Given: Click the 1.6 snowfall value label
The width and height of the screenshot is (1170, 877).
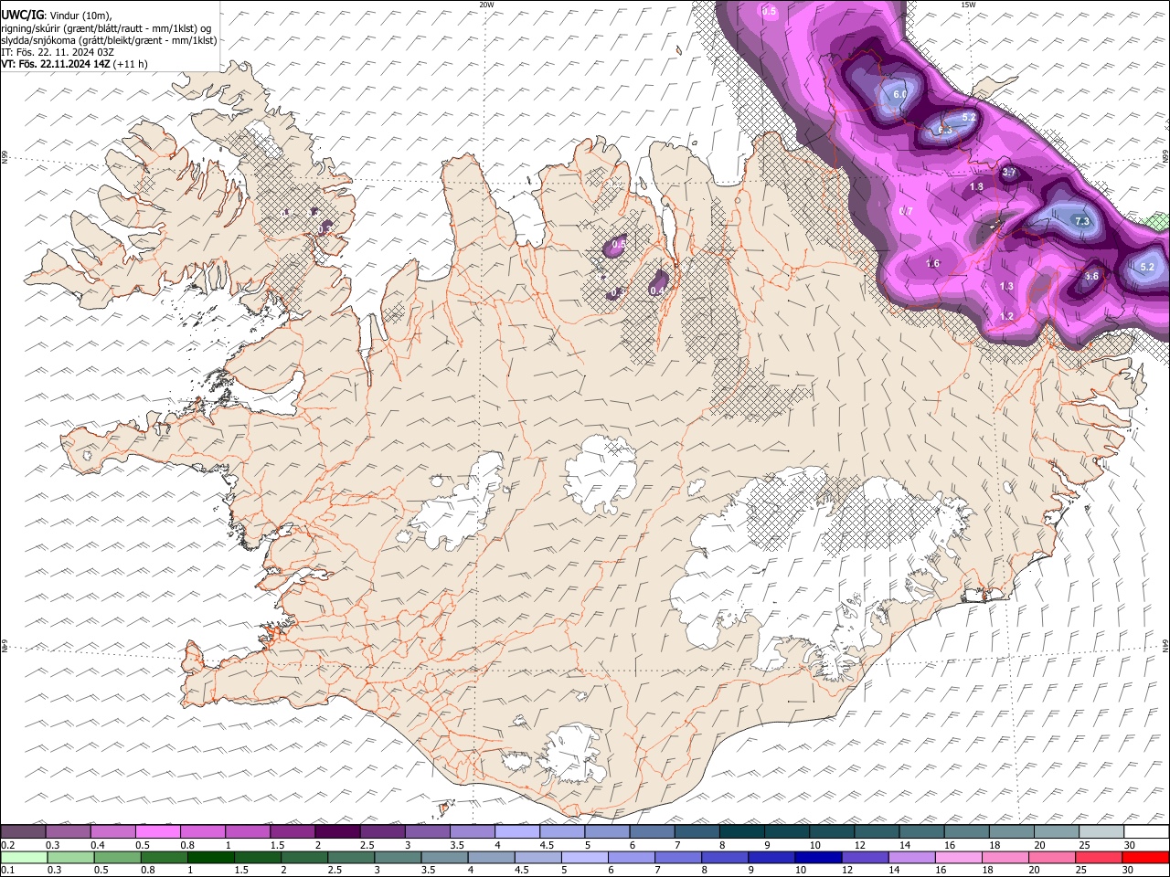Looking at the screenshot, I should coord(932,263).
